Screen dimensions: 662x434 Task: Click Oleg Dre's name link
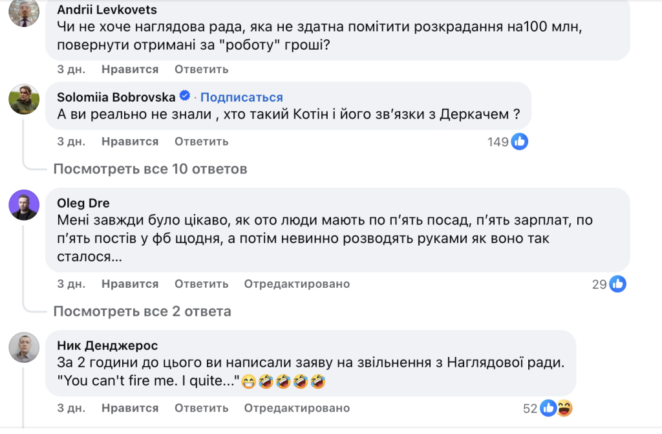point(83,202)
